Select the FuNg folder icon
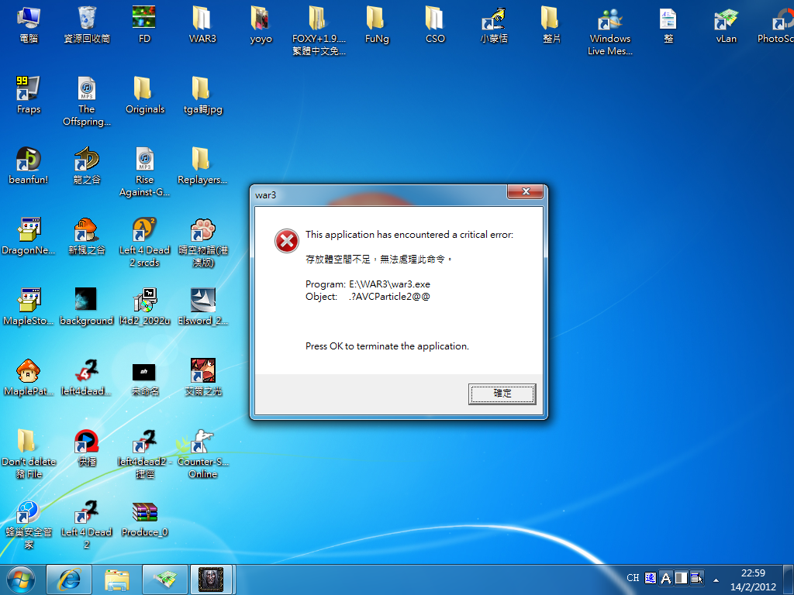This screenshot has width=794, height=595. (377, 24)
